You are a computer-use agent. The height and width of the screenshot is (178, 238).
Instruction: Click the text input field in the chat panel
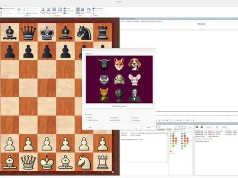(x=203, y=139)
